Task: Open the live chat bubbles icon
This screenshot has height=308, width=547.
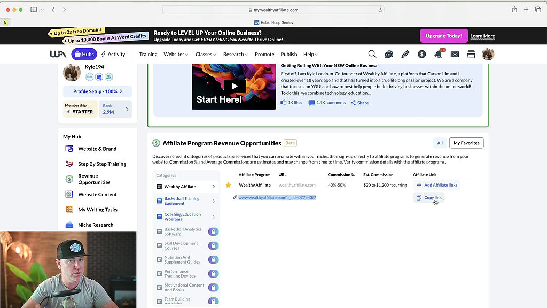Action: [x=389, y=54]
